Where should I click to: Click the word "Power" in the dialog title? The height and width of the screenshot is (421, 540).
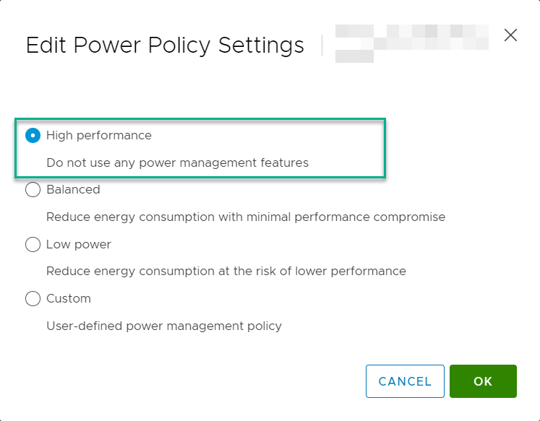tap(107, 45)
